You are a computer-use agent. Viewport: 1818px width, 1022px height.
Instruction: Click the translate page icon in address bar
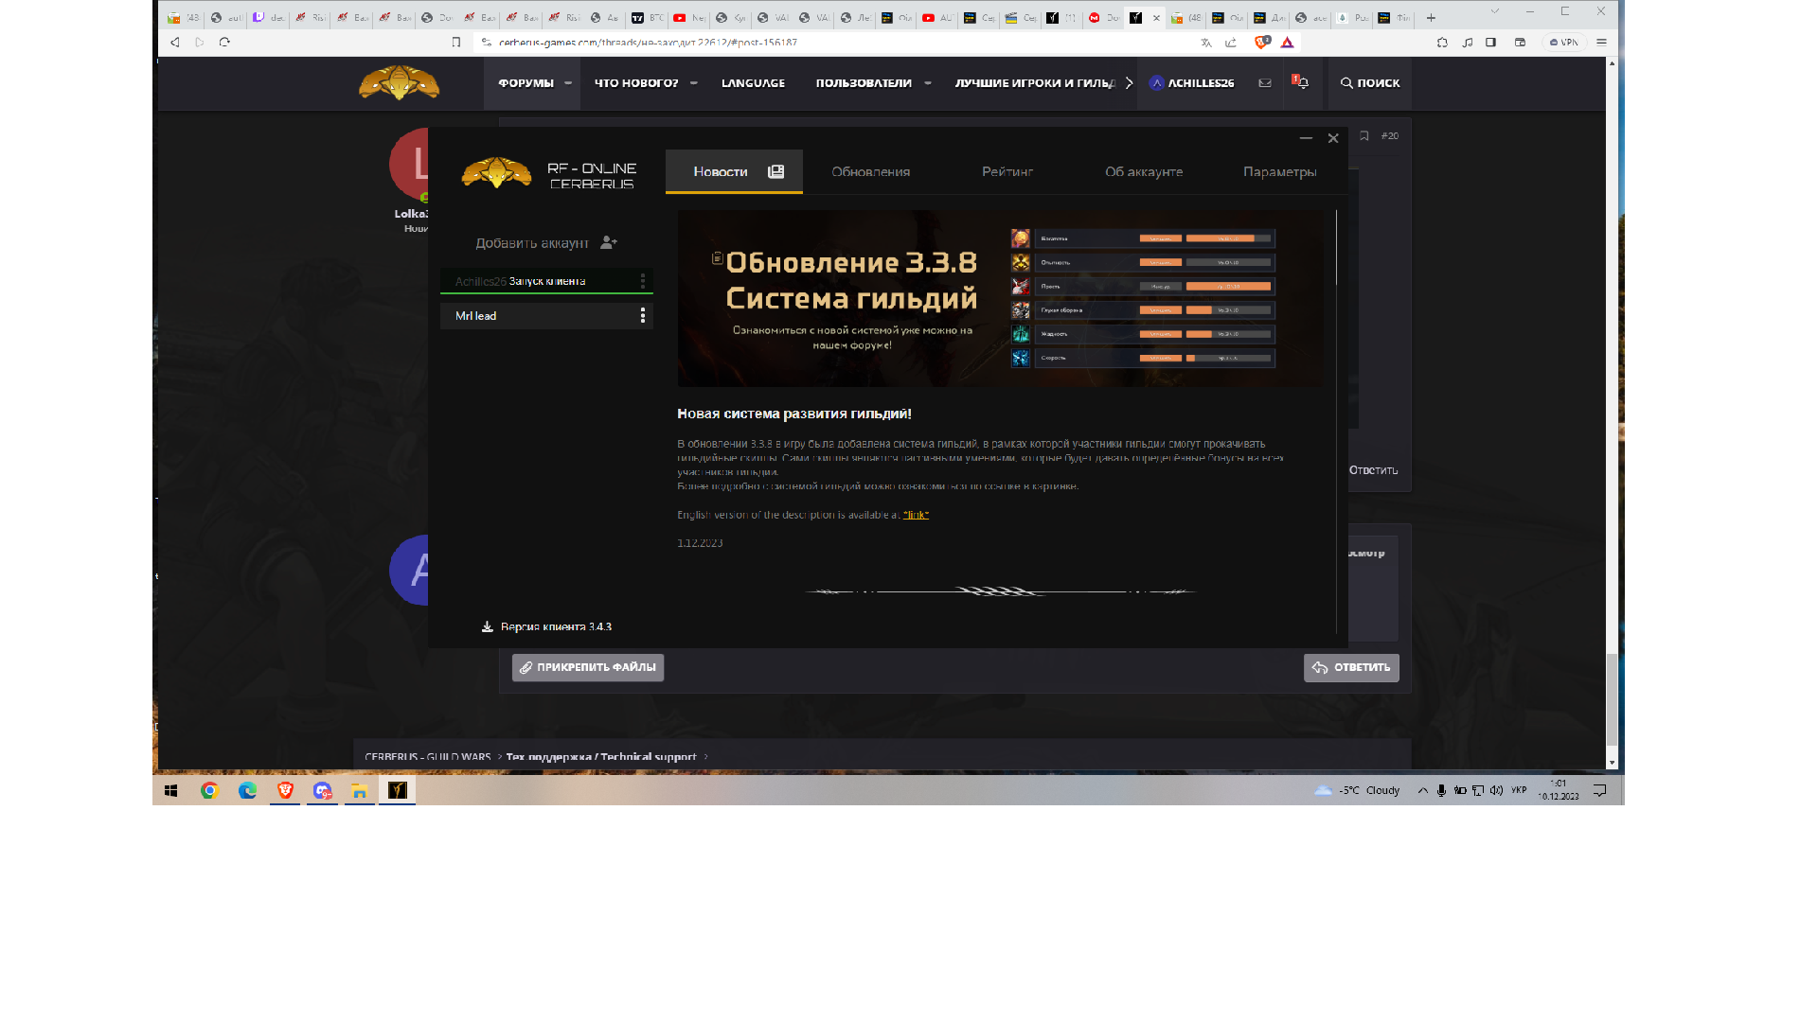pyautogui.click(x=1206, y=43)
